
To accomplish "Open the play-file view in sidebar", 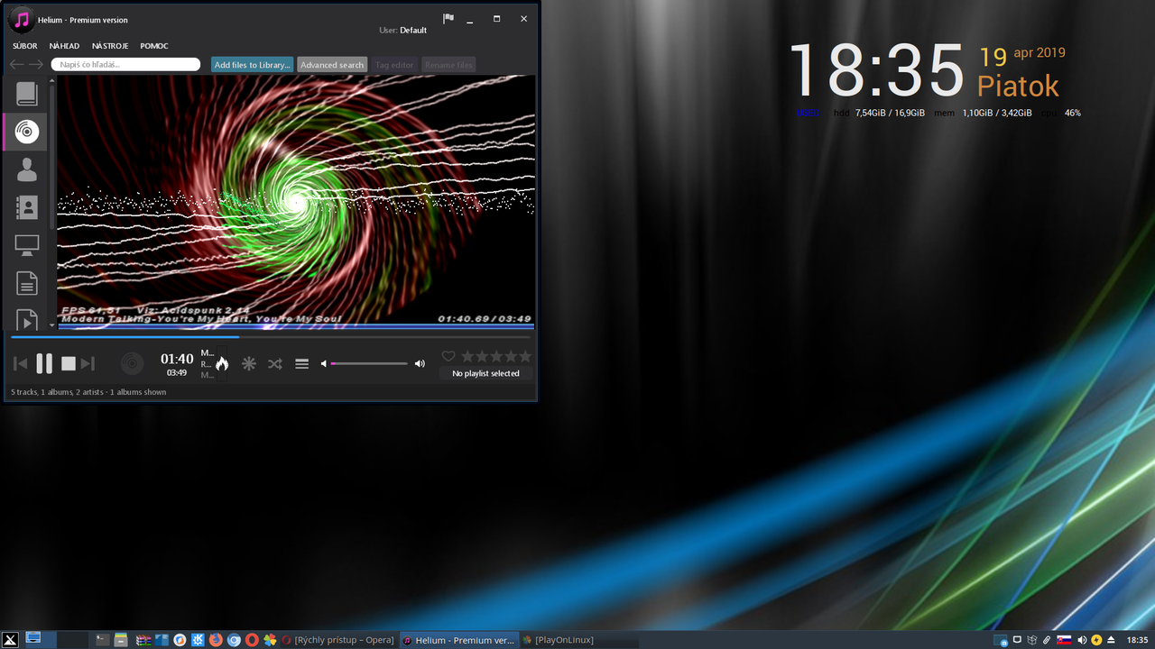I will 27,318.
